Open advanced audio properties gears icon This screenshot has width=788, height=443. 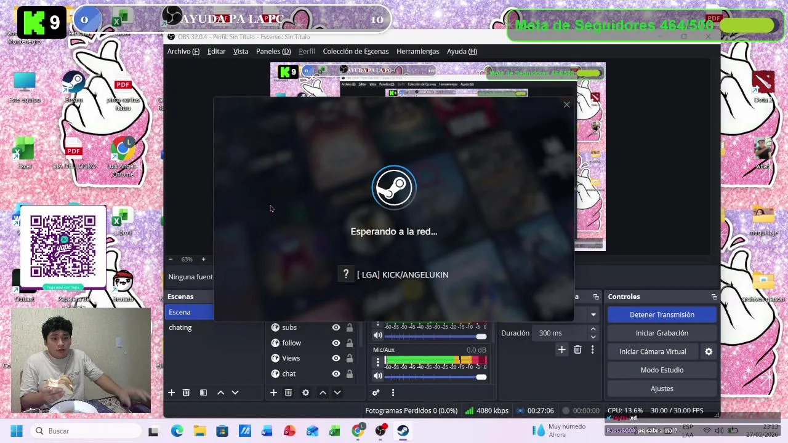[376, 393]
